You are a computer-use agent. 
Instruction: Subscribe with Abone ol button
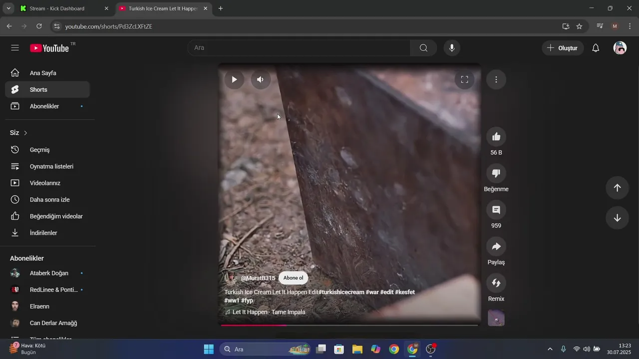[x=293, y=278]
